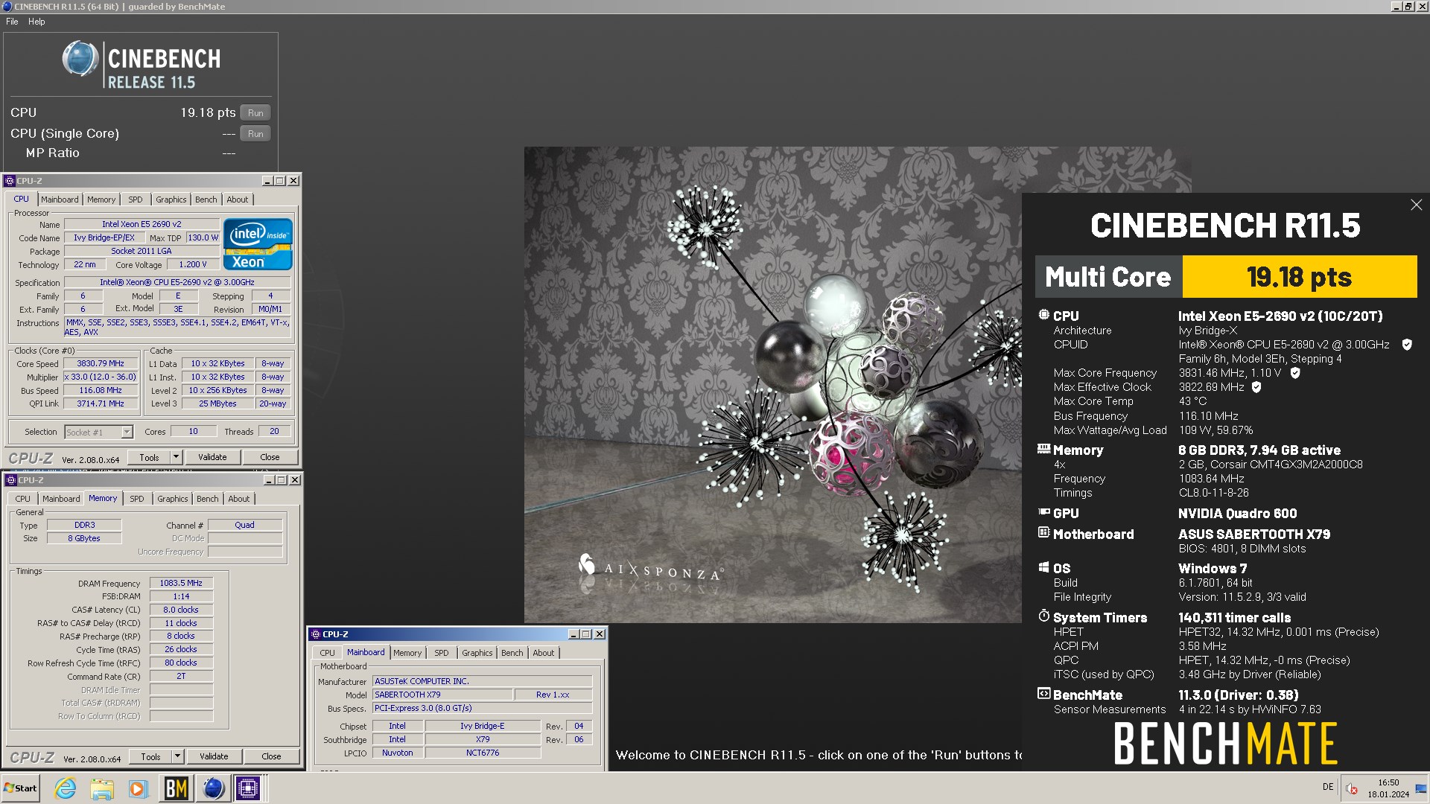Click the GPU icon in BenchMate panel
The width and height of the screenshot is (1430, 804).
click(x=1043, y=512)
